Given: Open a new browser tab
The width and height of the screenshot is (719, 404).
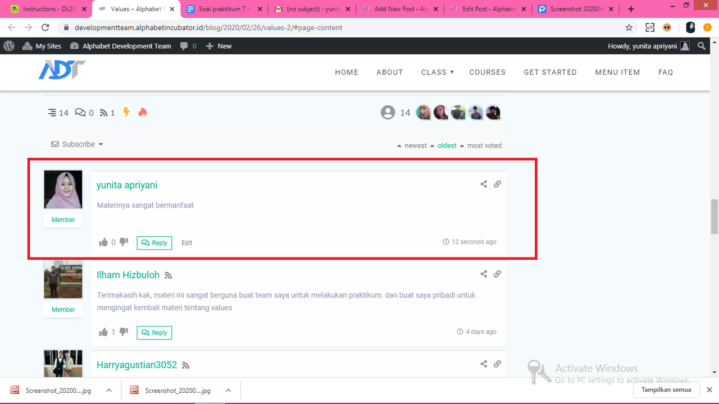Looking at the screenshot, I should [x=631, y=9].
